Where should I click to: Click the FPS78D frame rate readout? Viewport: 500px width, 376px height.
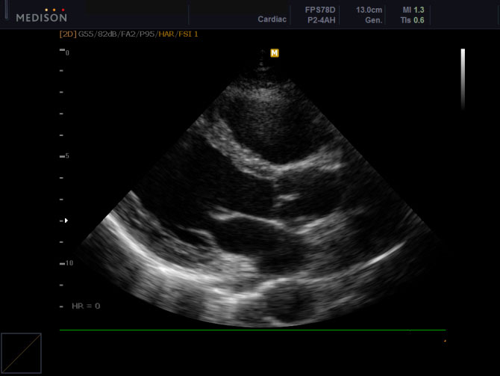320,10
